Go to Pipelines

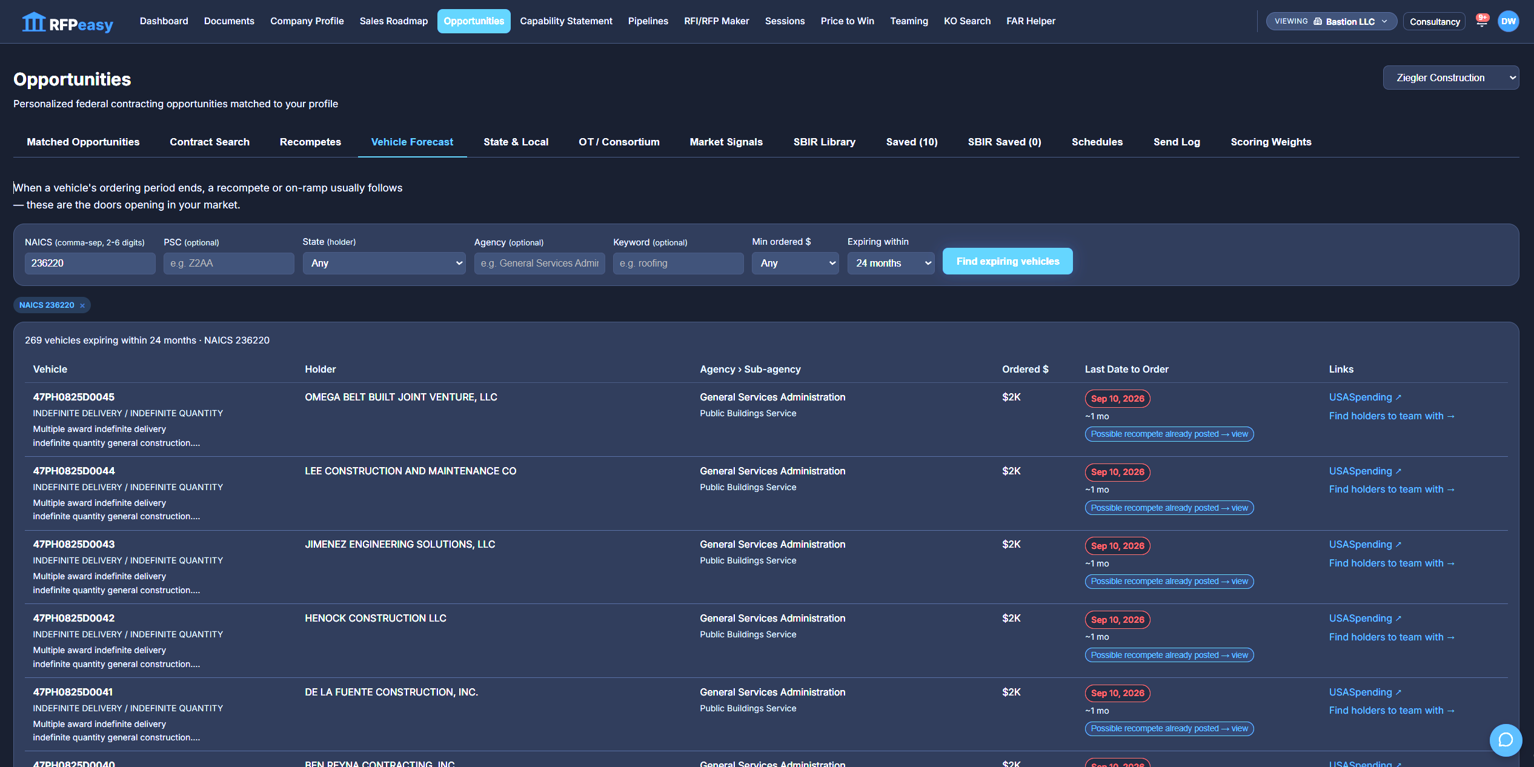(x=648, y=21)
